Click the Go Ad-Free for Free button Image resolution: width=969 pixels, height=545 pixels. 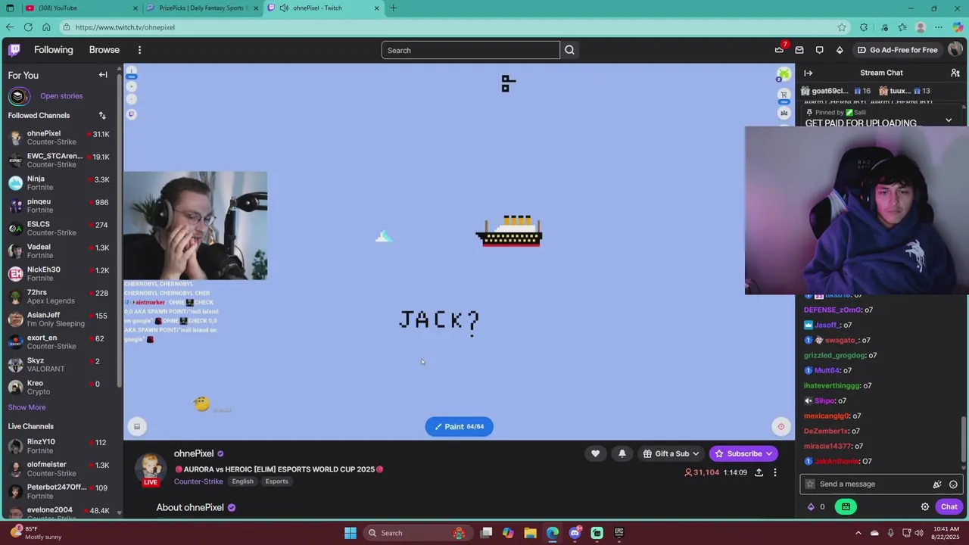pyautogui.click(x=897, y=50)
